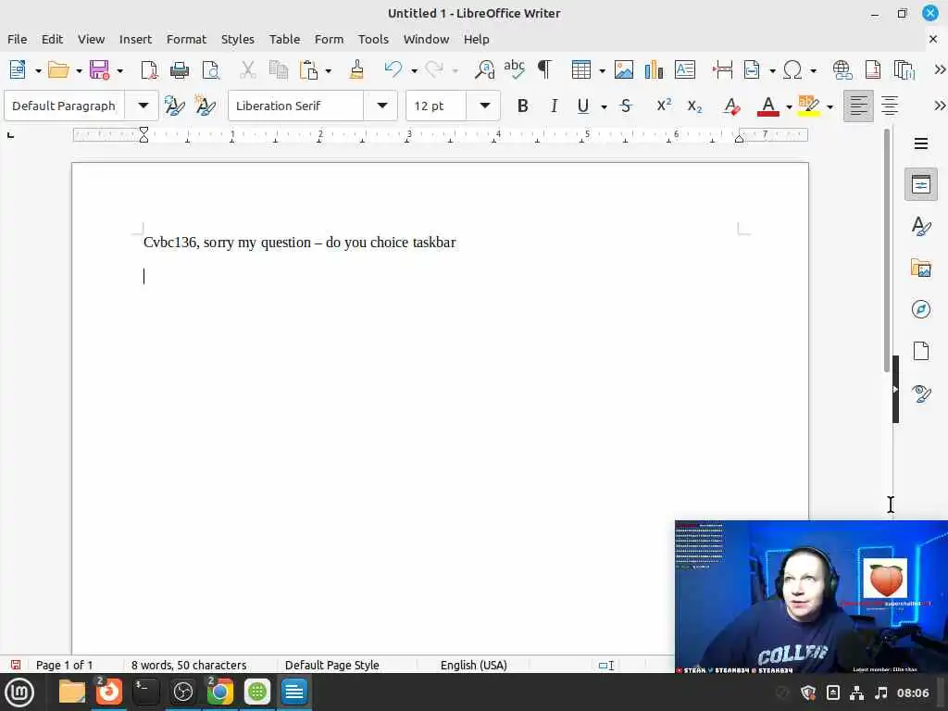Open the folder icon to open a file
The height and width of the screenshot is (711, 948).
[58, 70]
